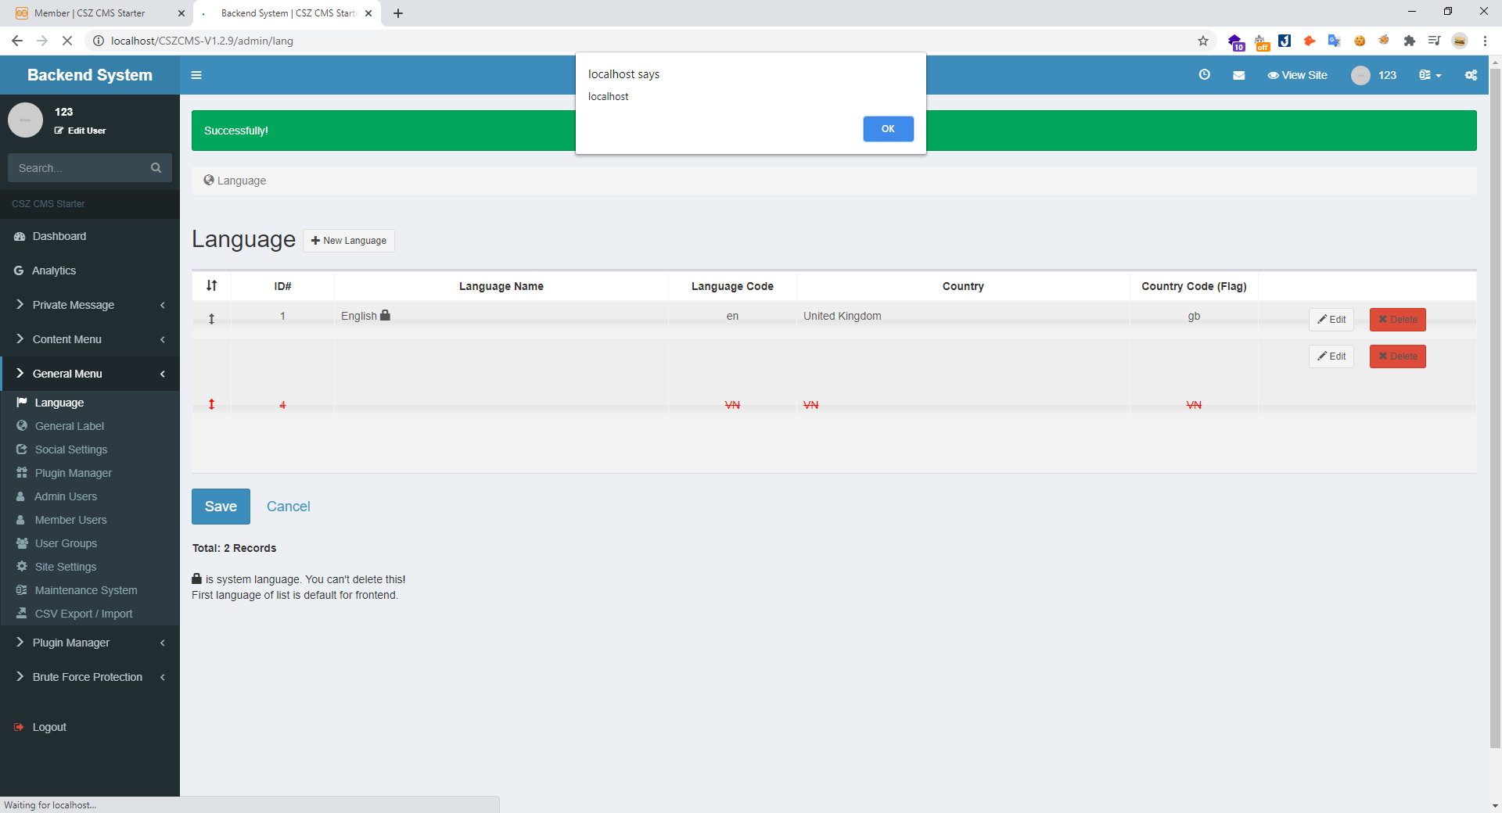Click the Edit User link in sidebar
Screen dimensions: 1502x813
pos(80,131)
